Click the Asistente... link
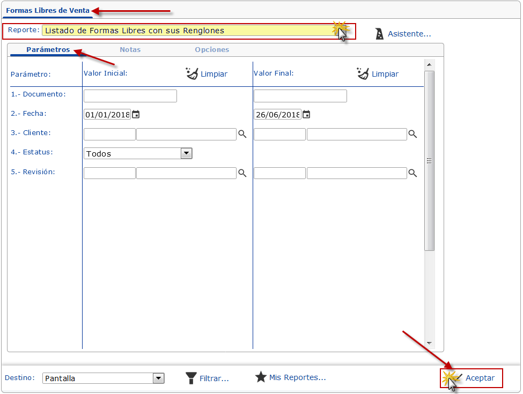 (x=409, y=34)
